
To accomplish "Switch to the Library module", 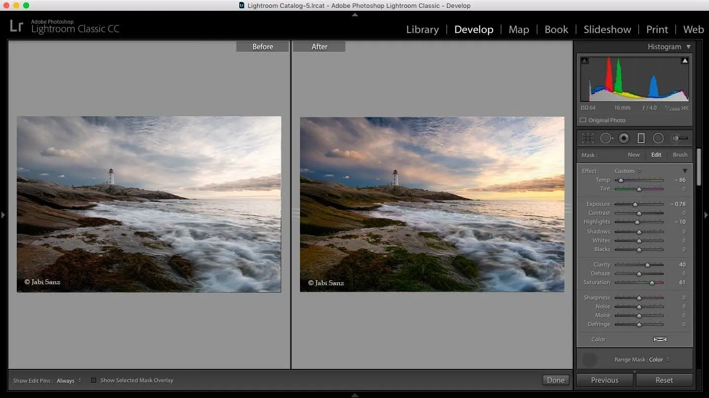I will [422, 30].
